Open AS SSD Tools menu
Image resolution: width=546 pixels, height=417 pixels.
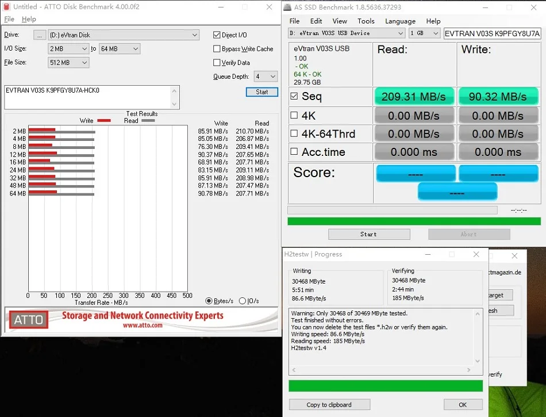366,21
